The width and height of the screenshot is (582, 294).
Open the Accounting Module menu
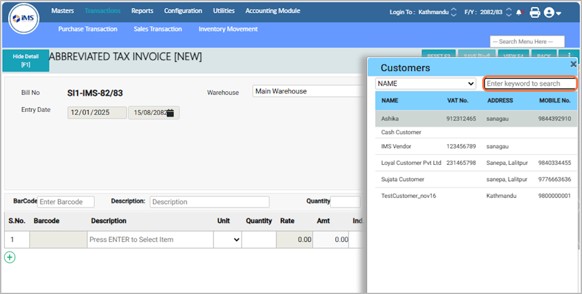coord(272,11)
